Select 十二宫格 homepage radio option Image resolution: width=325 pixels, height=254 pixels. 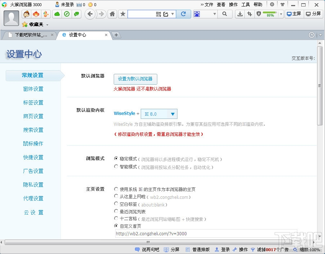coord(116,218)
